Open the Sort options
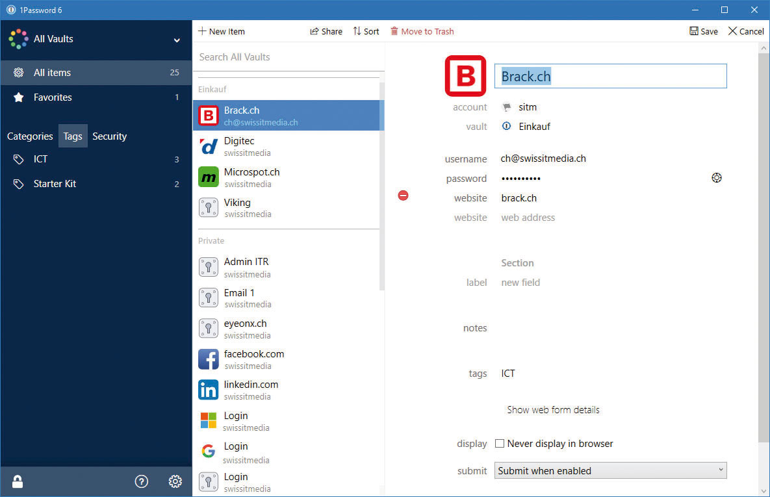Screen dimensions: 770x497 pos(366,31)
